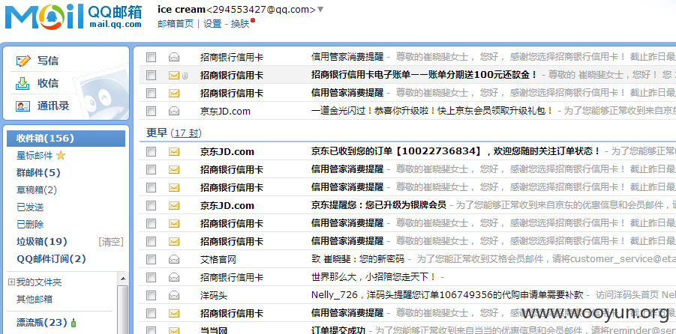
Task: Click the QQ Mail logo
Action: point(74,16)
